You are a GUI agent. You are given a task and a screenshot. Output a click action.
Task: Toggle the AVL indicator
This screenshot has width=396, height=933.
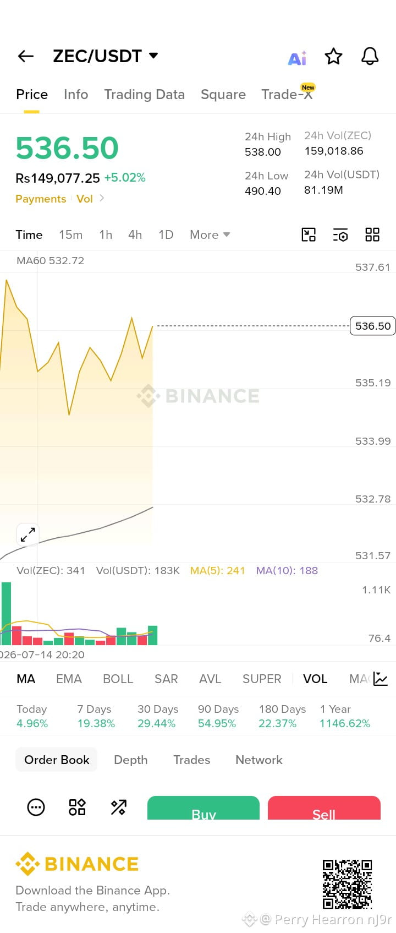[210, 679]
